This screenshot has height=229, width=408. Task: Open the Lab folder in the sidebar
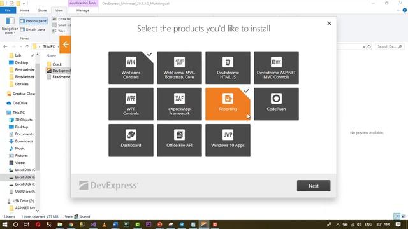(x=18, y=55)
